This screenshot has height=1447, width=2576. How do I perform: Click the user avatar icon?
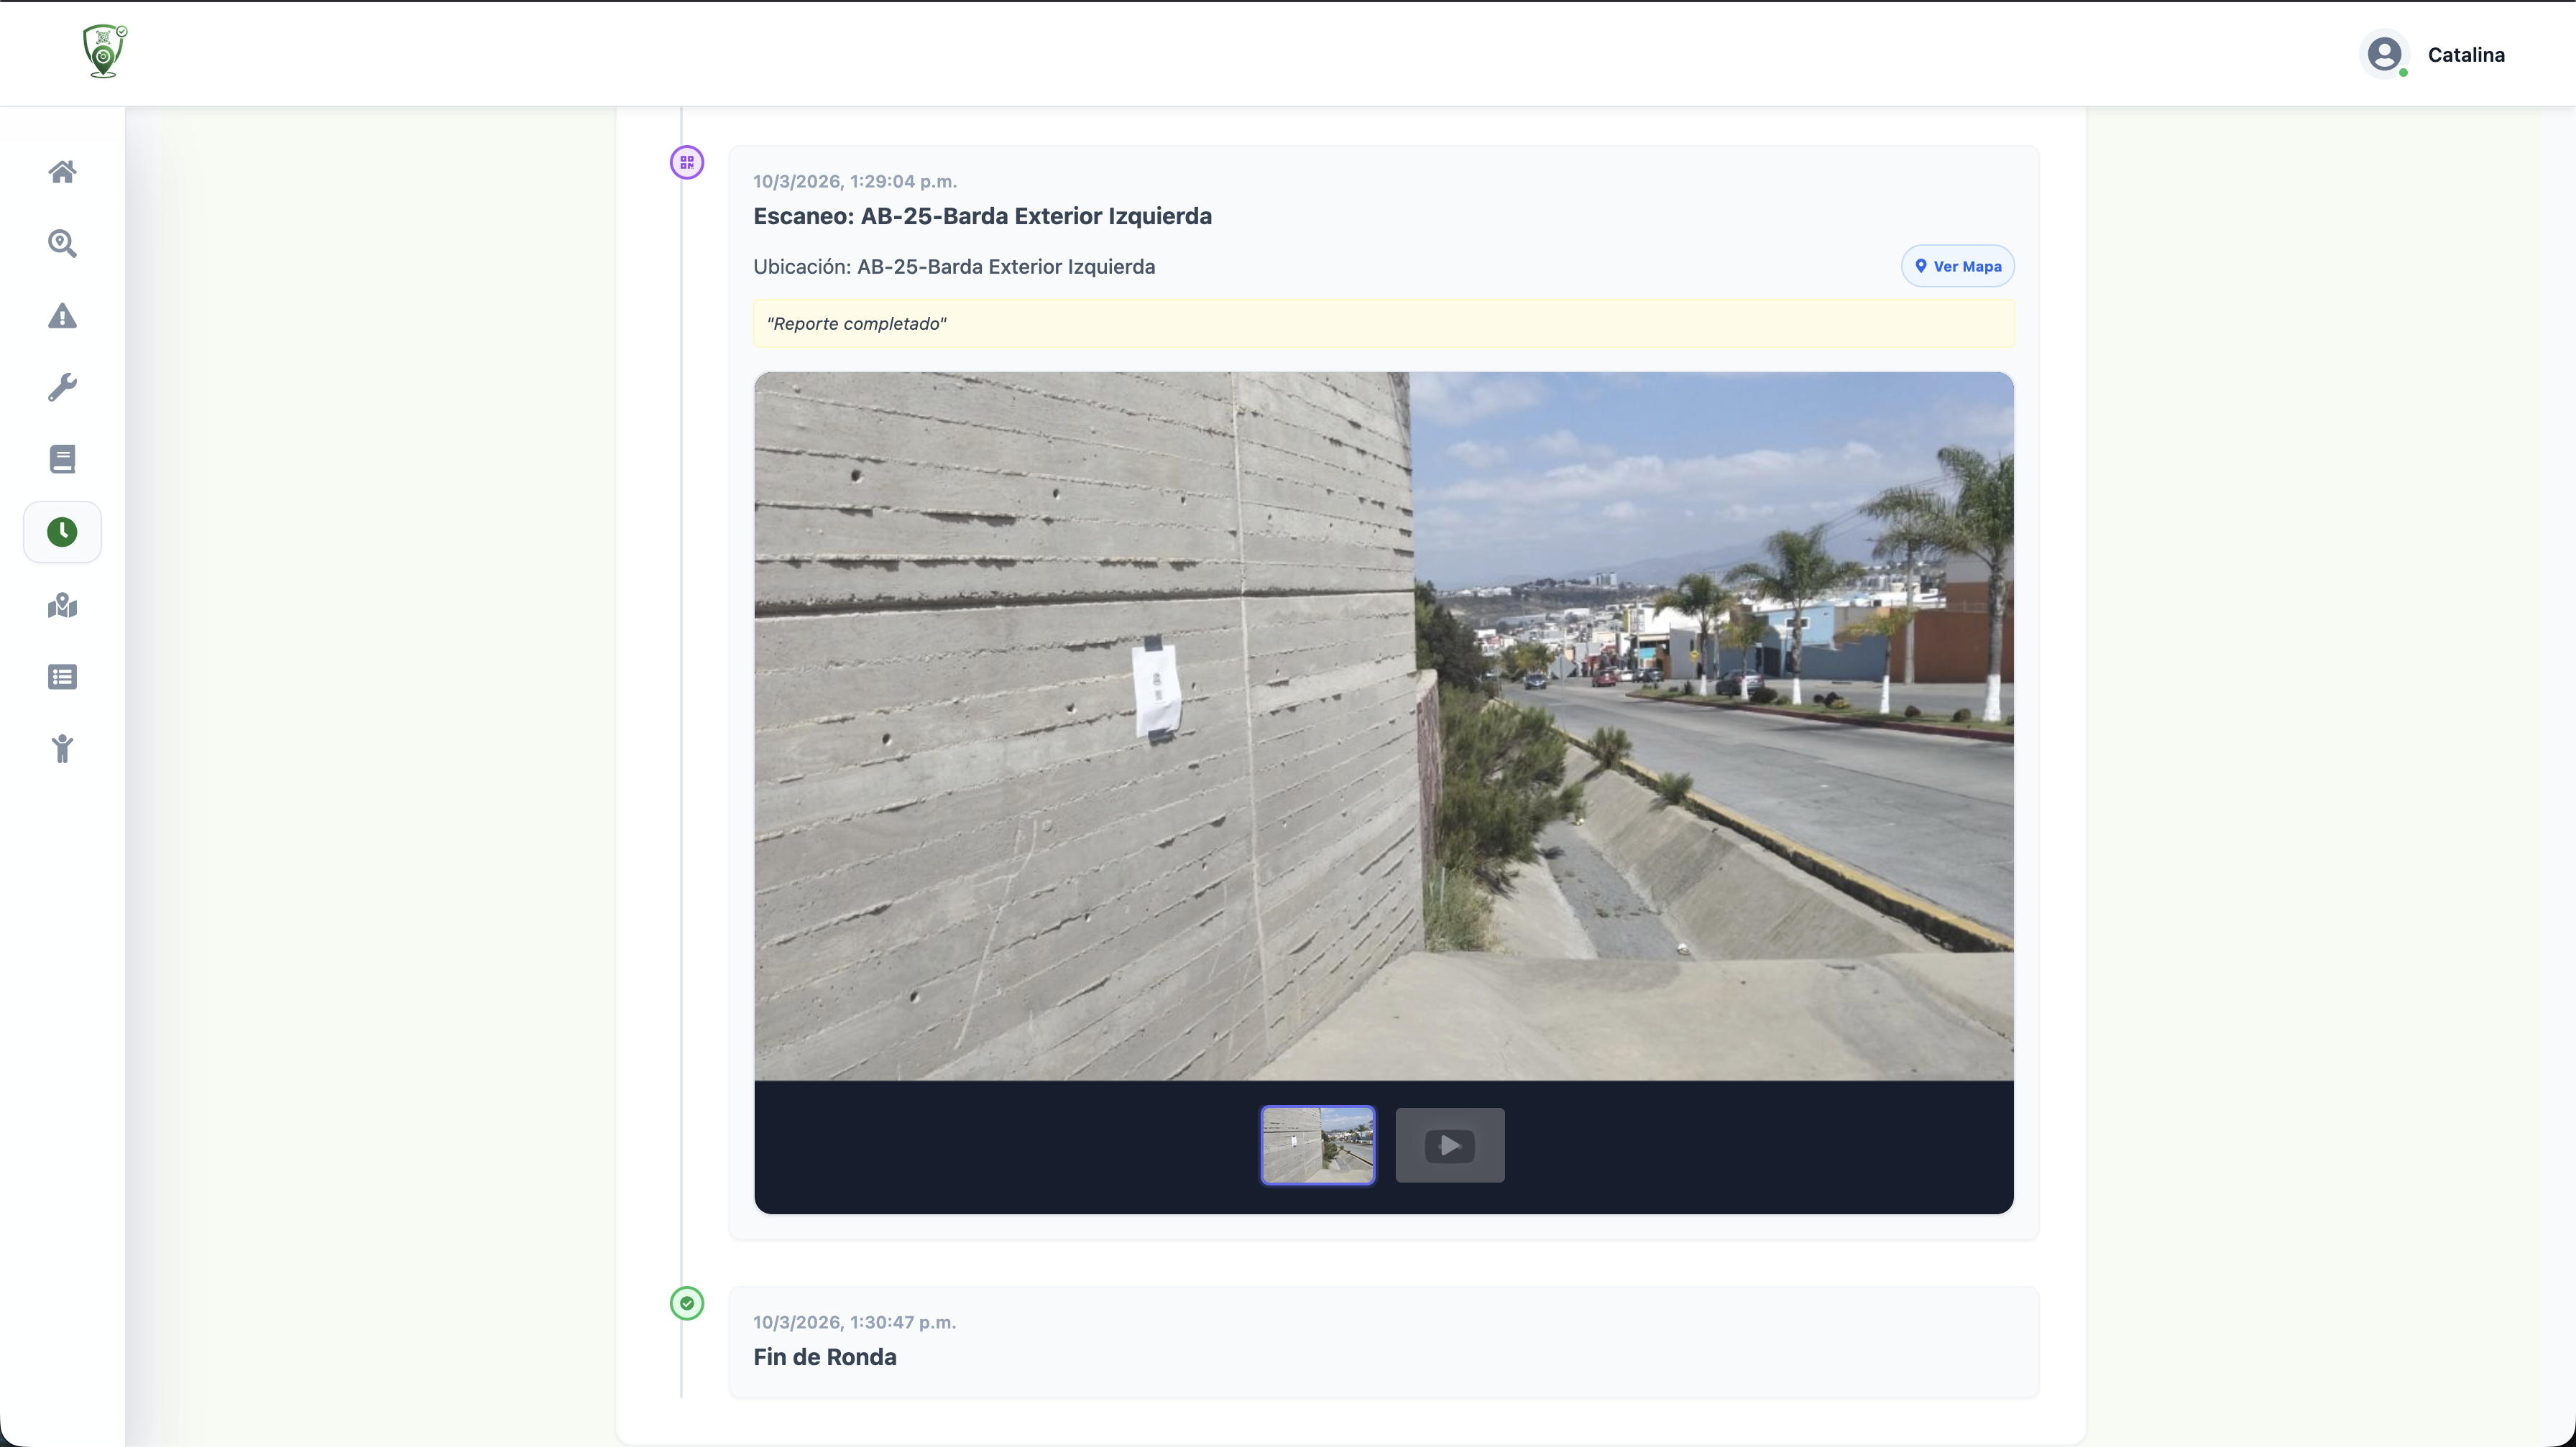2384,54
